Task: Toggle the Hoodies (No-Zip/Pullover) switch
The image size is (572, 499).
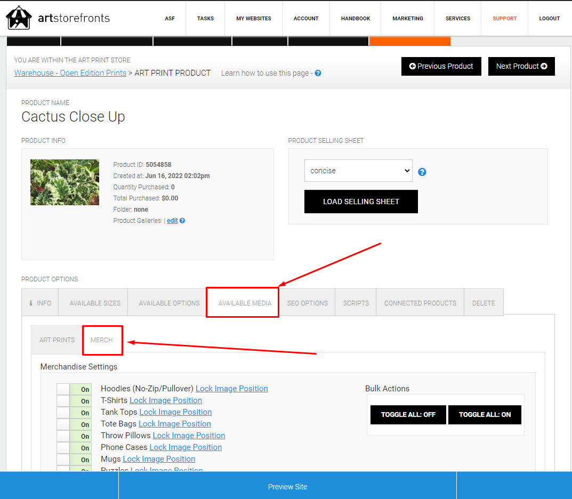Action: [74, 389]
